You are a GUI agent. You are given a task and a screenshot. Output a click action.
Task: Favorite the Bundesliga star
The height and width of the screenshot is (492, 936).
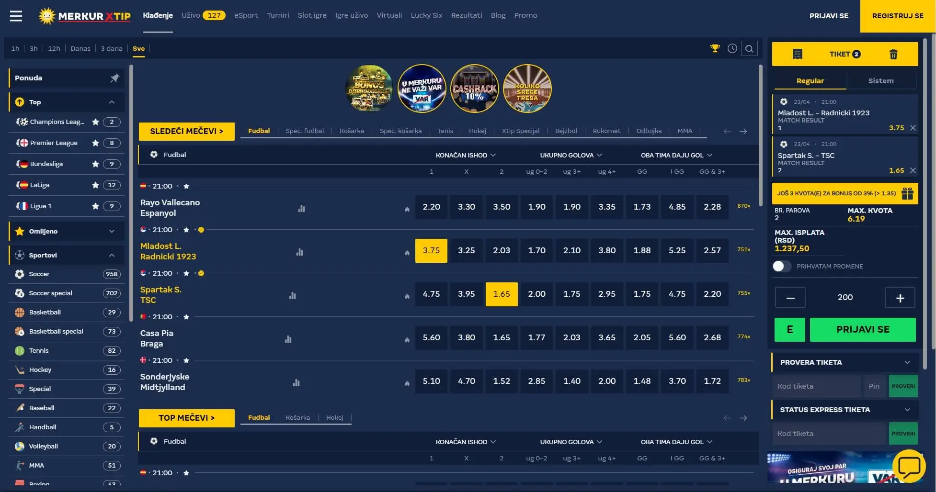[x=95, y=164]
